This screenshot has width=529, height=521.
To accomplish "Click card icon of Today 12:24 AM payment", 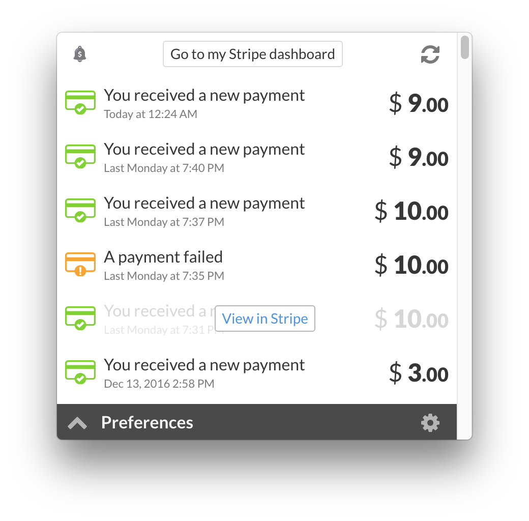I will (x=80, y=102).
